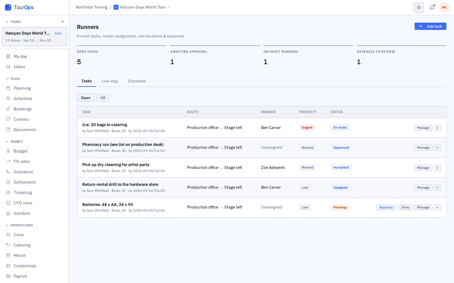Click the Northstar Touring breadcrumb
The height and width of the screenshot is (283, 454).
pyautogui.click(x=91, y=7)
